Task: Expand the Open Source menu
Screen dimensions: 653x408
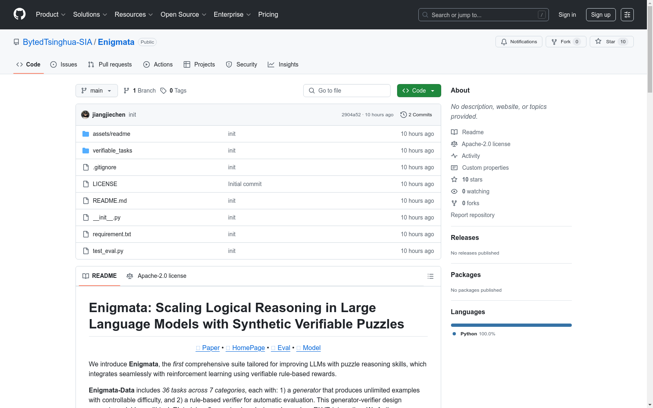Action: pos(184,15)
